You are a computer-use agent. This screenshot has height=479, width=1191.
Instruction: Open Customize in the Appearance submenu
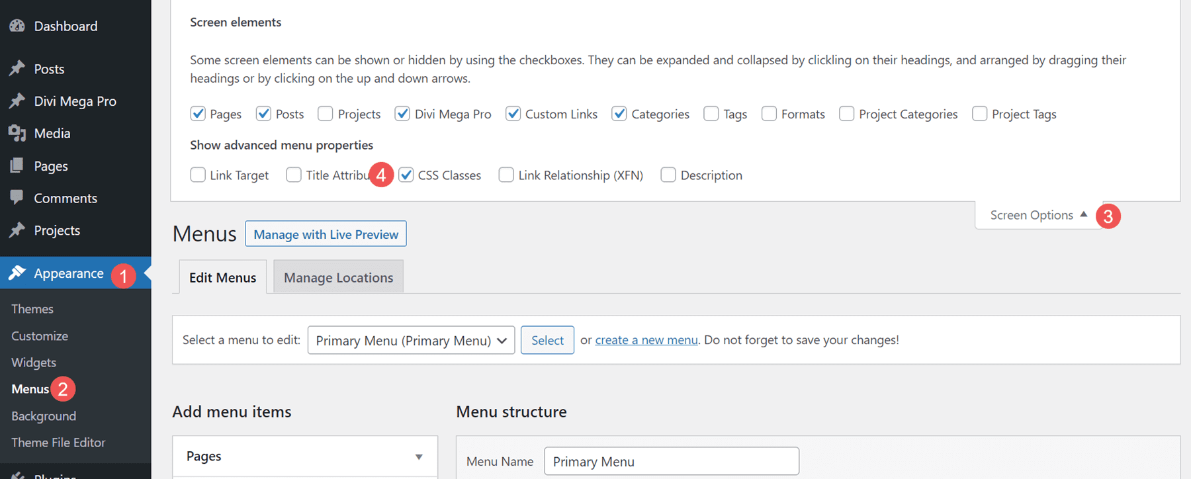[x=40, y=335]
